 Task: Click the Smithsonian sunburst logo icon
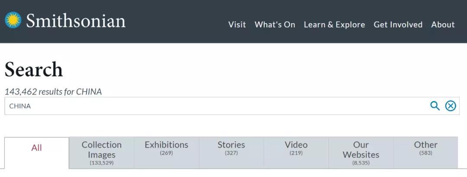point(13,20)
